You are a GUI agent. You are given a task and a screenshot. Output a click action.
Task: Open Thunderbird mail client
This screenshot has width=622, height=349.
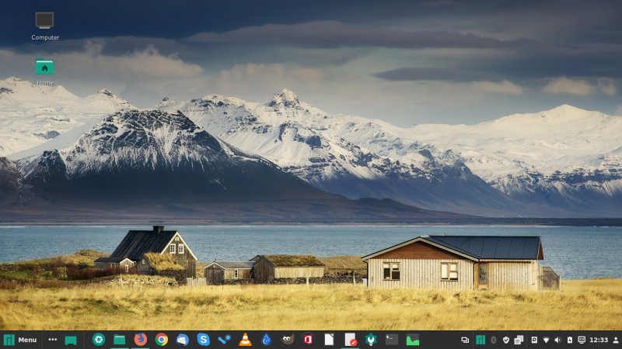pos(183,340)
